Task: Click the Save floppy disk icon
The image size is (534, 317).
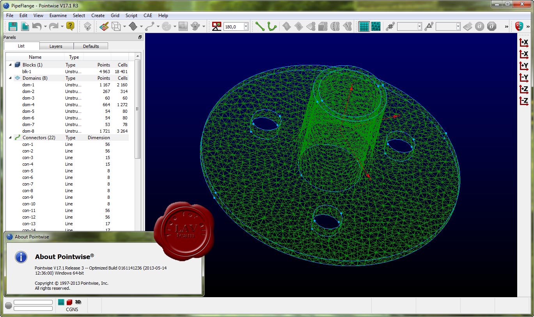Action: click(13, 26)
